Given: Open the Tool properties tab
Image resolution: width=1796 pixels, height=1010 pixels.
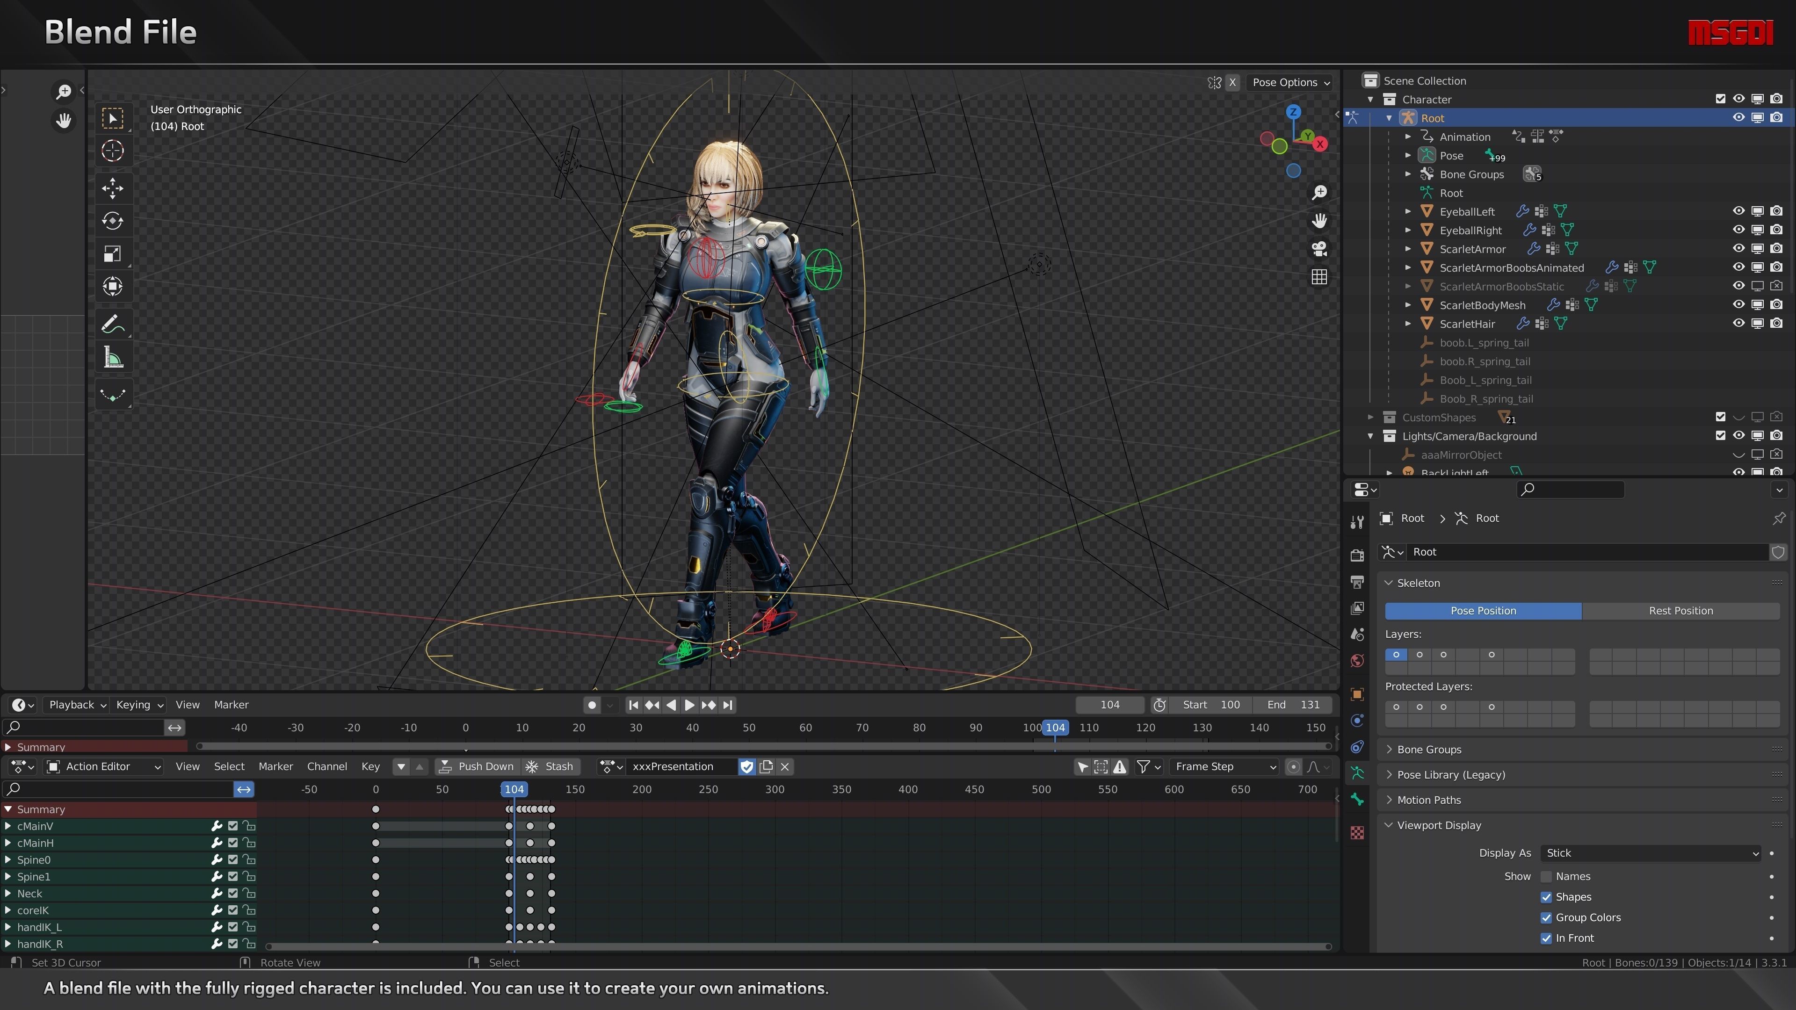Looking at the screenshot, I should tap(1357, 522).
